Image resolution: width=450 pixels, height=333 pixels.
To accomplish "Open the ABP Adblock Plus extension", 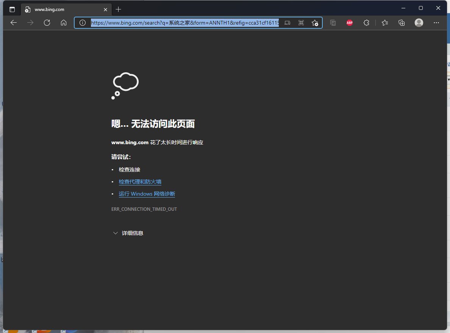I will (350, 23).
